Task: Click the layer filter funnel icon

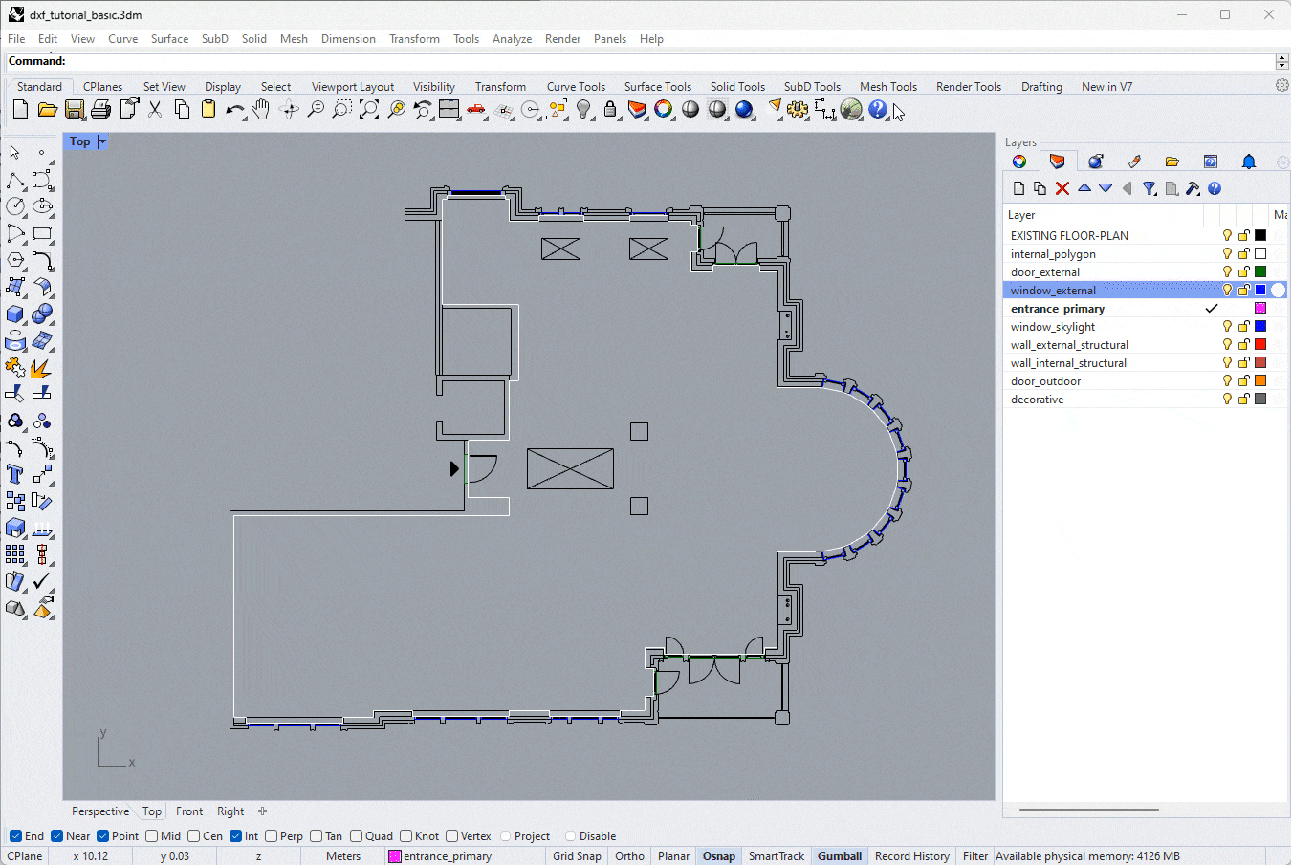Action: [1150, 188]
